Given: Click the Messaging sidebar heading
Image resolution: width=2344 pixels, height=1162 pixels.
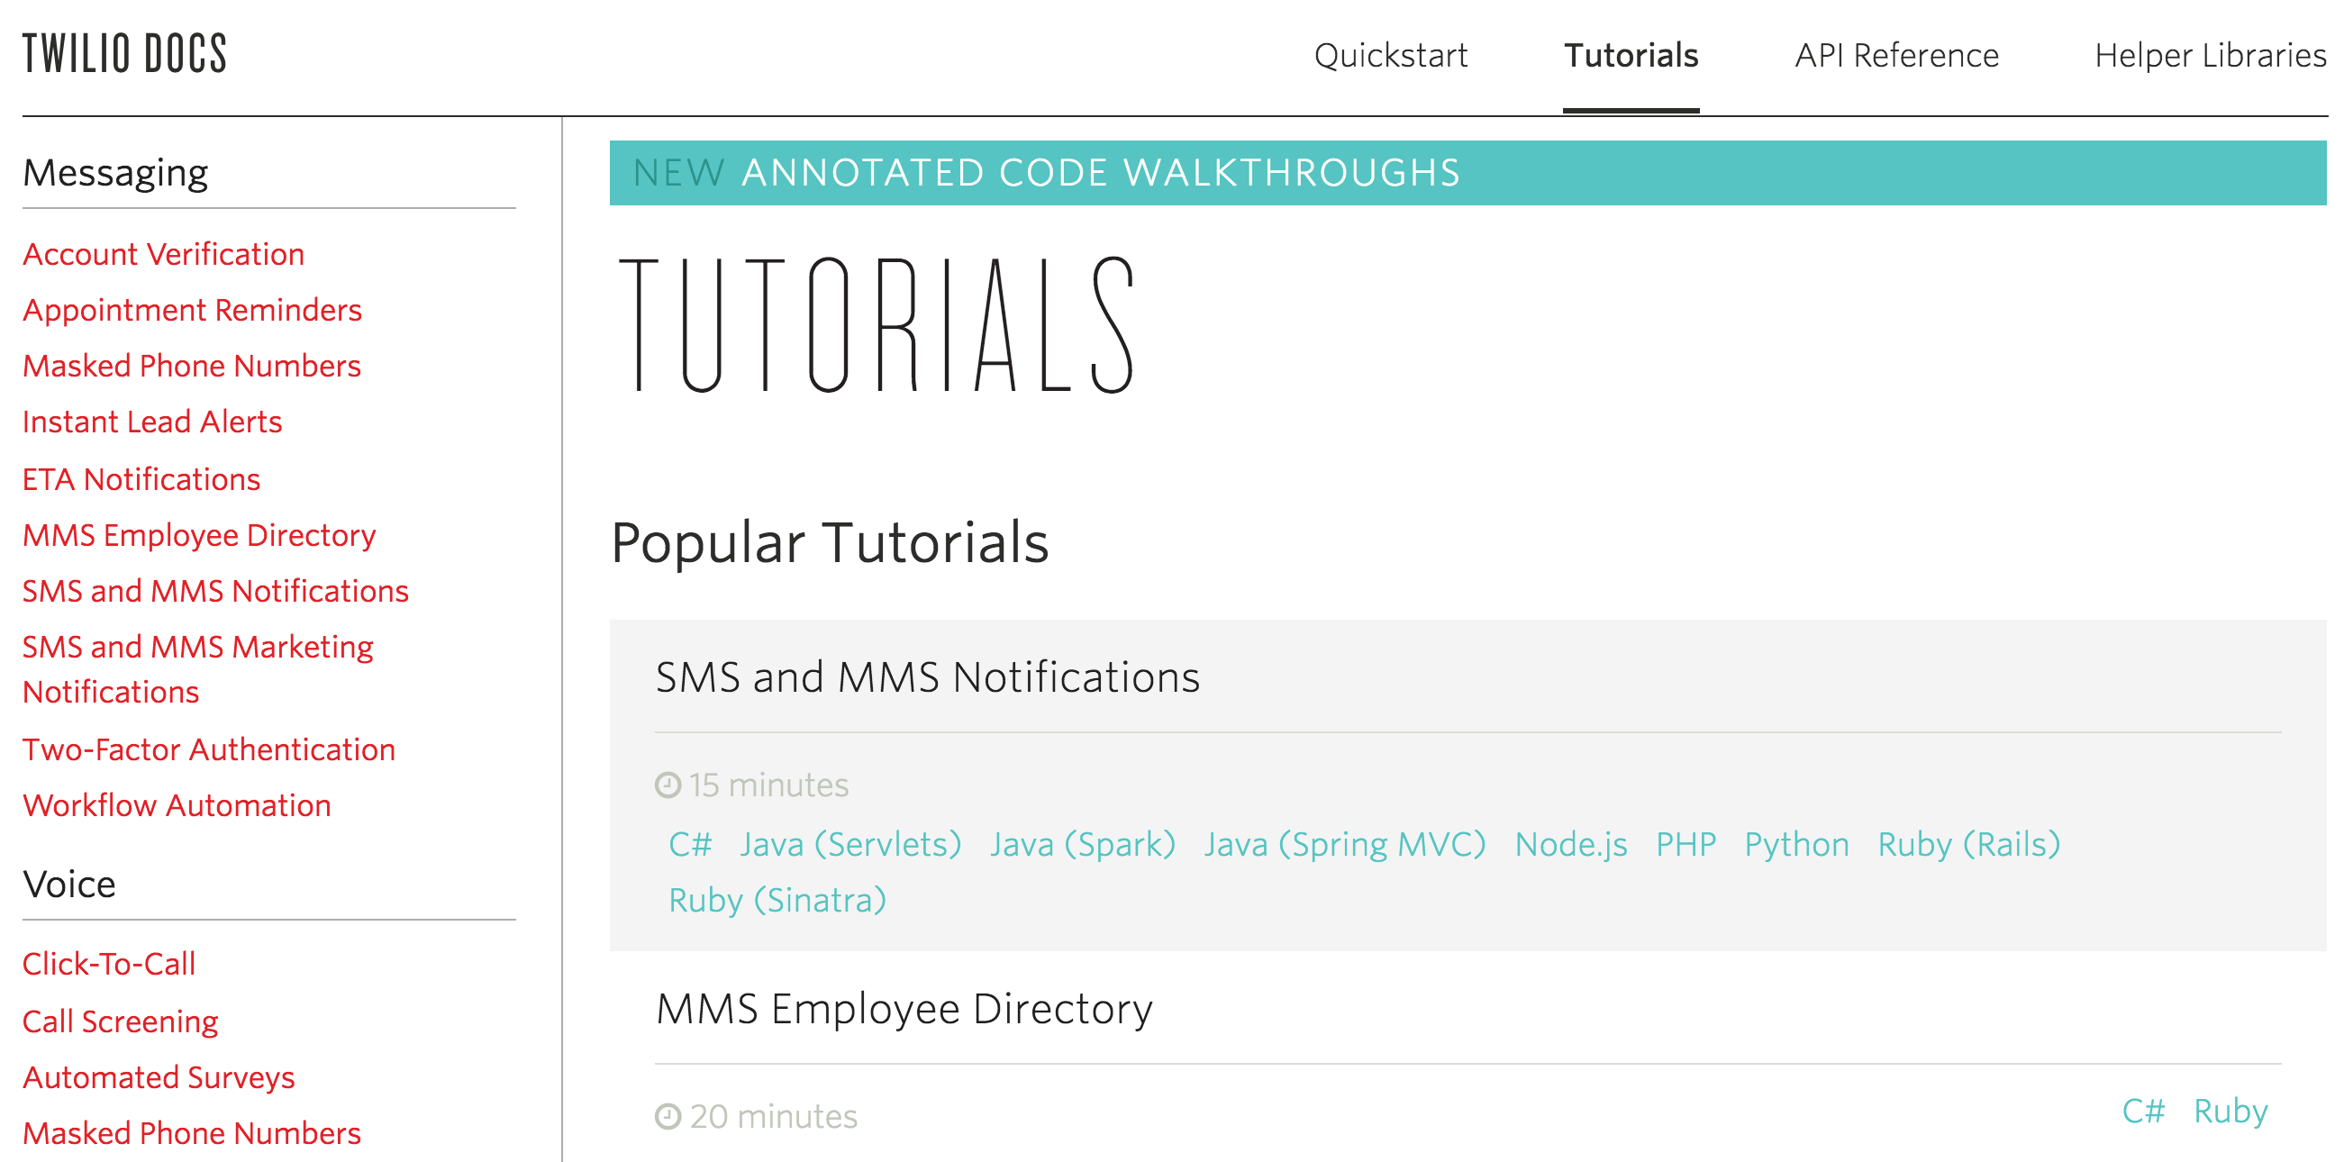Looking at the screenshot, I should coord(115,173).
